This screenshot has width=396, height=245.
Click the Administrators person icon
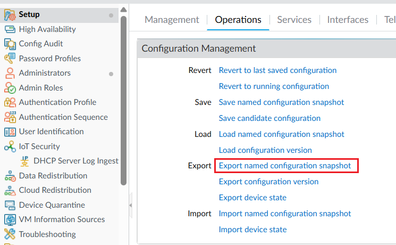(x=10, y=73)
